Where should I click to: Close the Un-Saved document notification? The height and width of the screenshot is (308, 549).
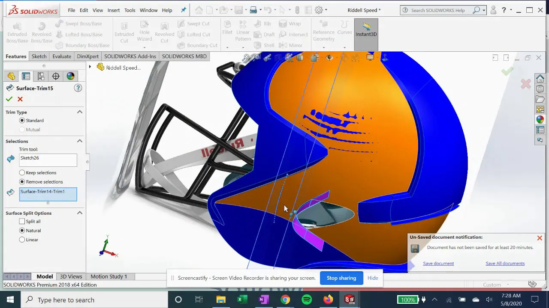(540, 238)
